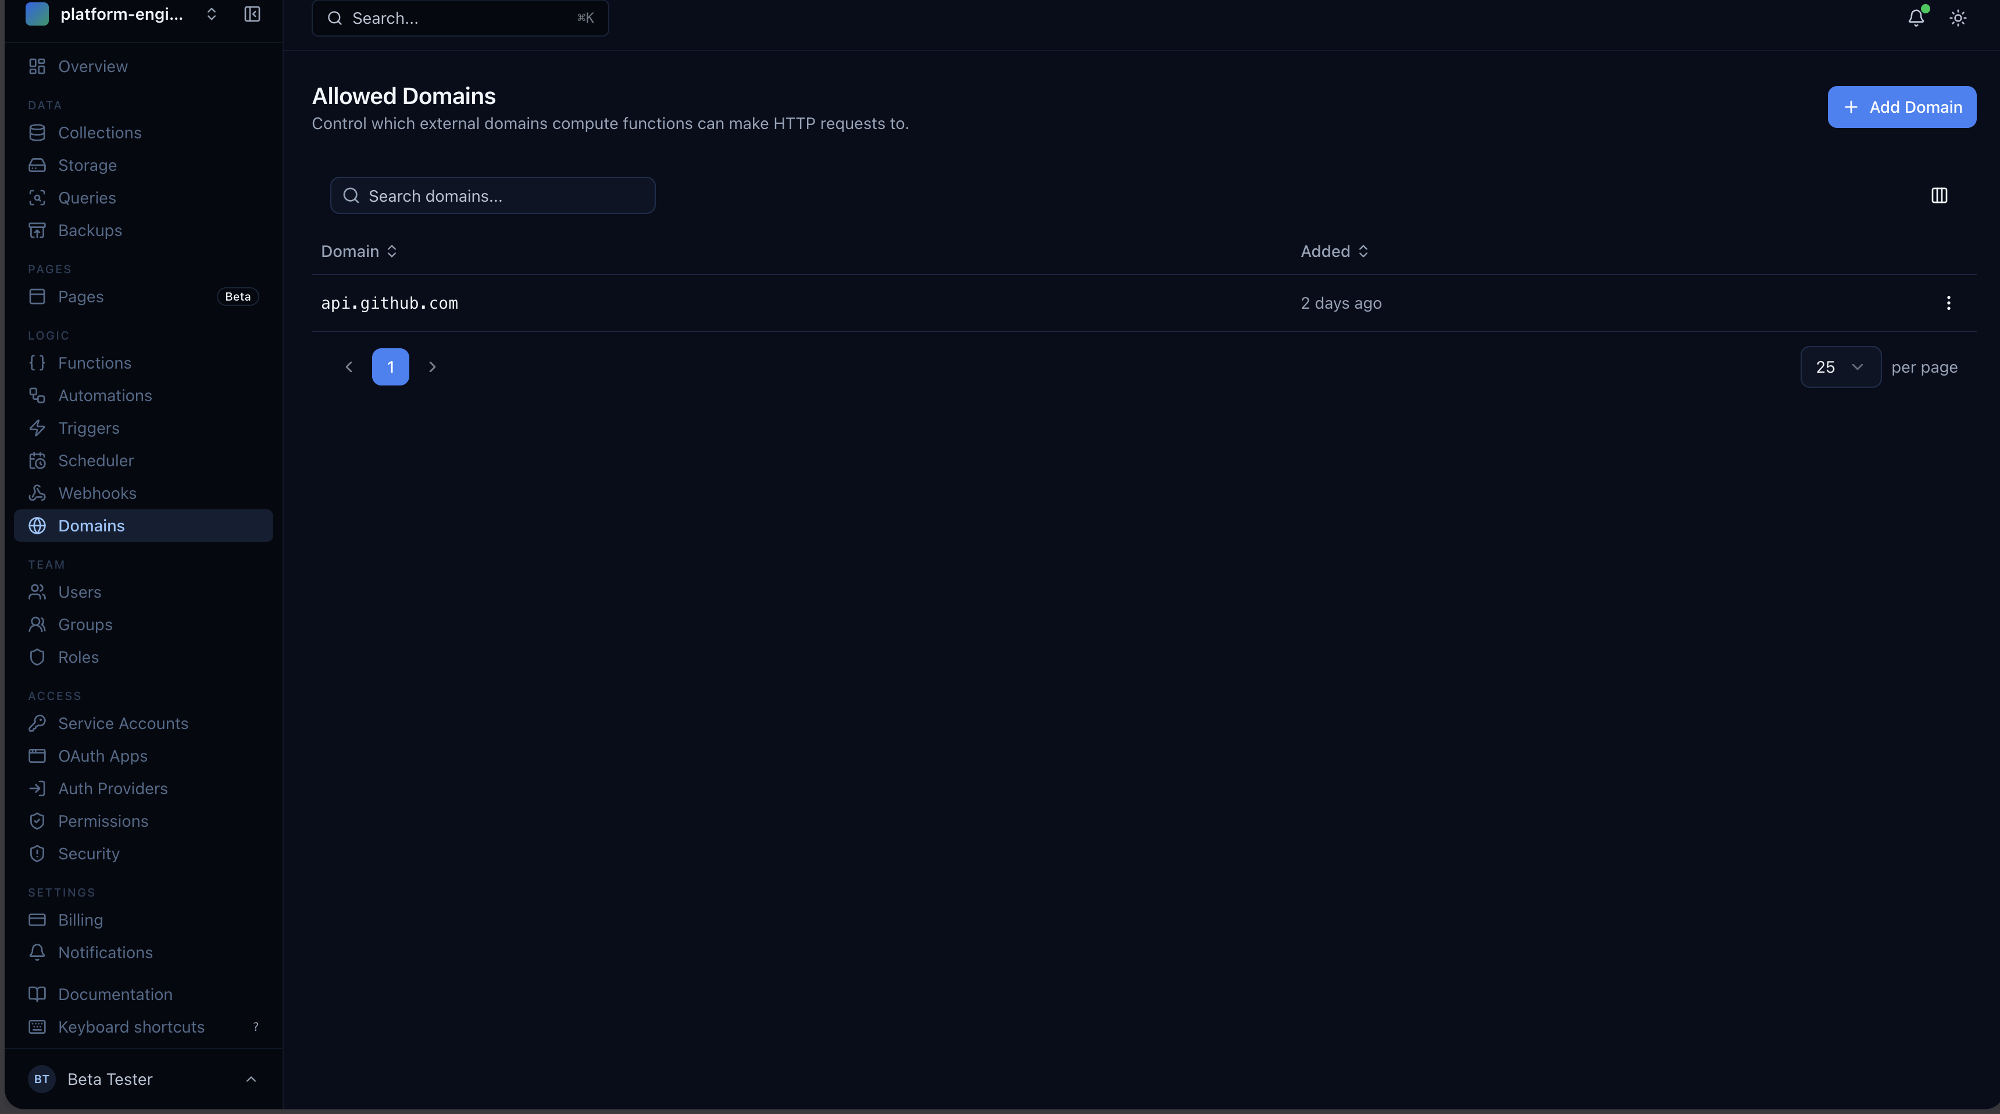Open row actions for api.github.com
Viewport: 2000px width, 1114px height.
pos(1948,303)
